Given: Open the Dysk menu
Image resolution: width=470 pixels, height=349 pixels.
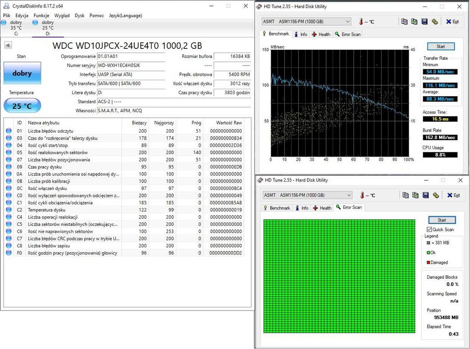Looking at the screenshot, I should click(79, 15).
